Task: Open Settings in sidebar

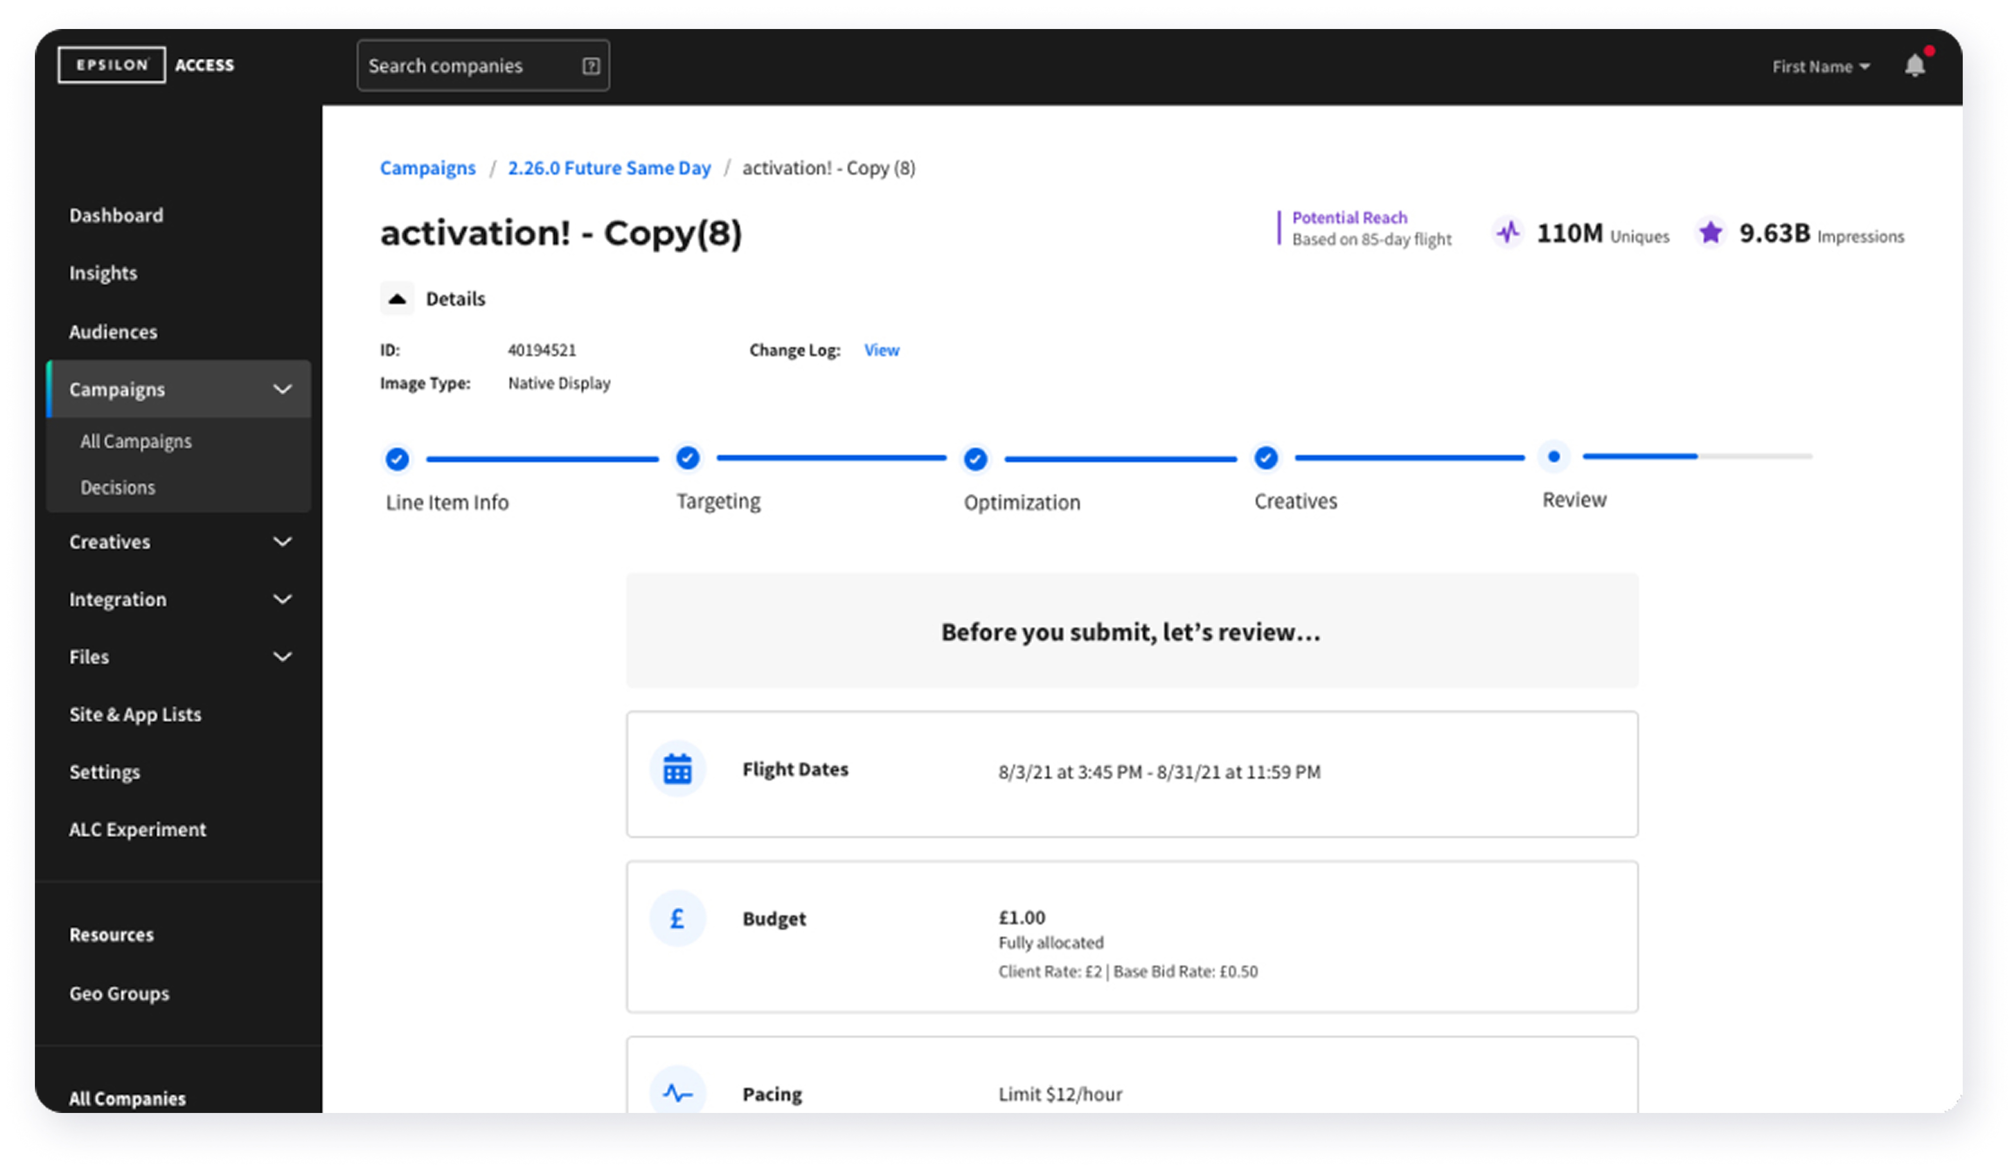Action: 105,772
